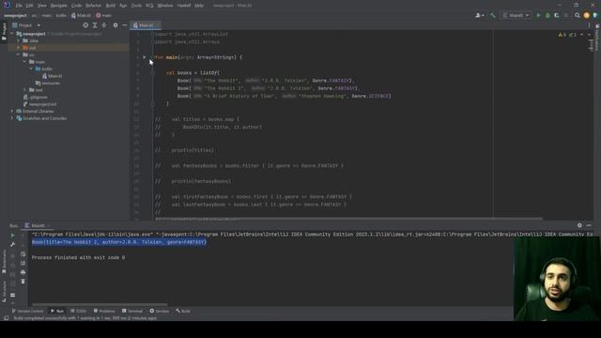Start Debug with the bug icon

tap(547, 15)
